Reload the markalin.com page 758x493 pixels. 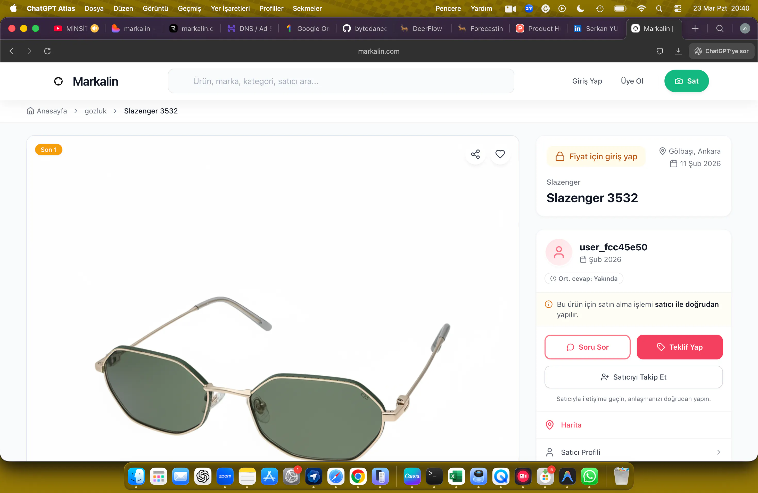pos(47,51)
